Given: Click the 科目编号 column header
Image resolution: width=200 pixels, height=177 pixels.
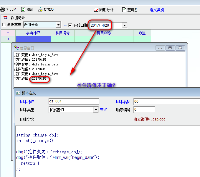Looking at the screenshot, I should [62, 33].
